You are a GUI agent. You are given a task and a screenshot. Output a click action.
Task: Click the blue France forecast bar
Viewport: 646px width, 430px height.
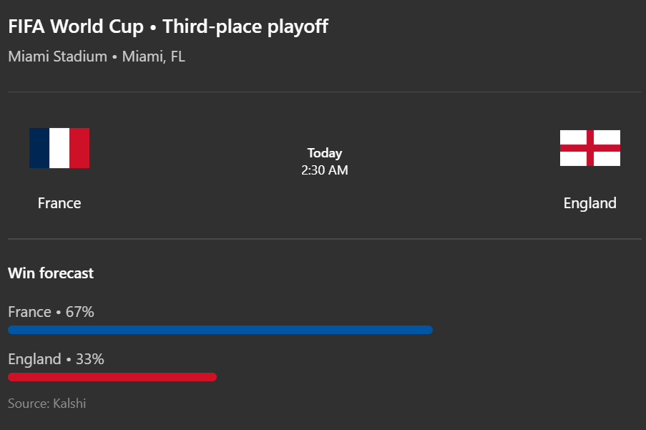tap(220, 330)
